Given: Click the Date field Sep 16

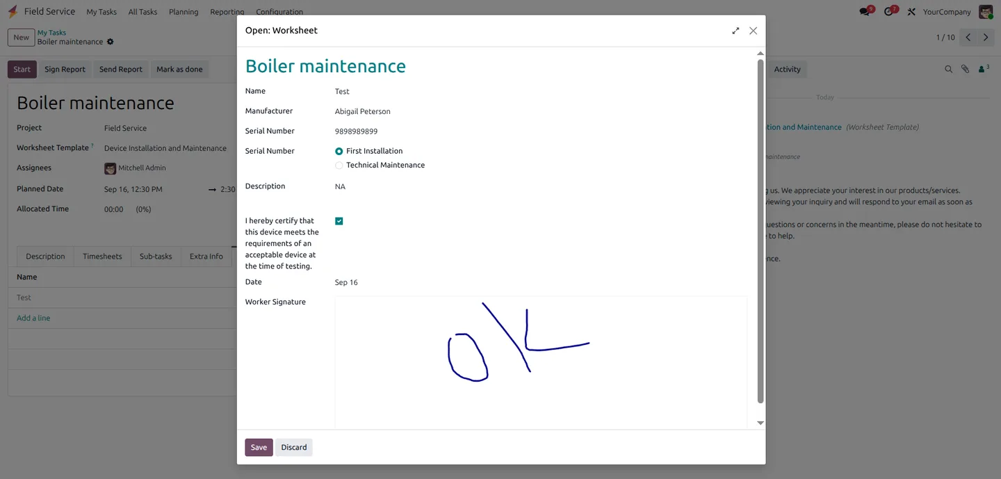Looking at the screenshot, I should tap(346, 283).
